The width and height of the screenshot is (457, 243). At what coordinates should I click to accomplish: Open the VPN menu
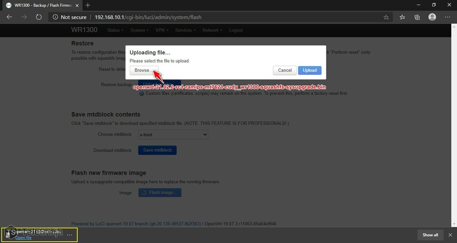pos(162,30)
